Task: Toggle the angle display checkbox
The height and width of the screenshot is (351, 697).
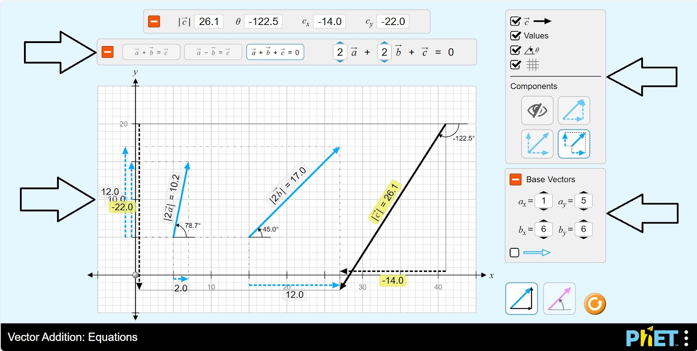Action: (515, 50)
